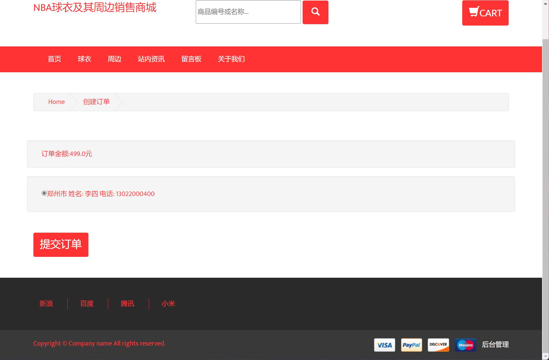Click the 提交订单 submit button
This screenshot has width=549, height=360.
(x=61, y=245)
